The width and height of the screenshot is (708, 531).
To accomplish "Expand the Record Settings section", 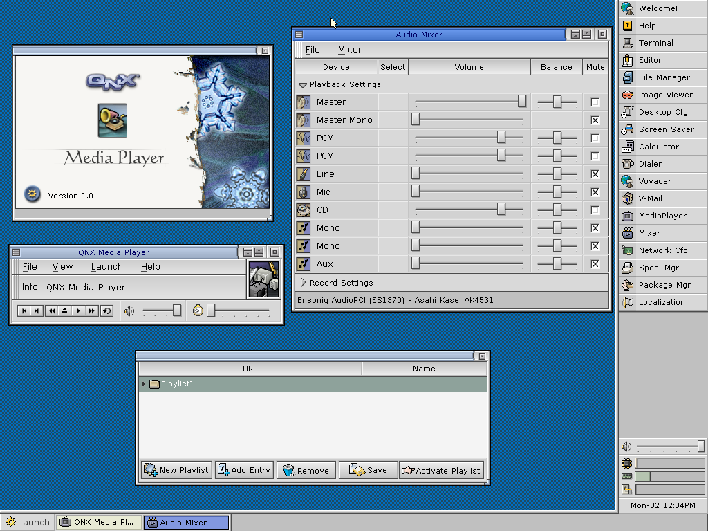I will (x=303, y=283).
